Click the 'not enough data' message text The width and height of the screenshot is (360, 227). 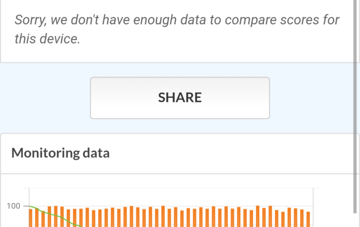tap(177, 29)
